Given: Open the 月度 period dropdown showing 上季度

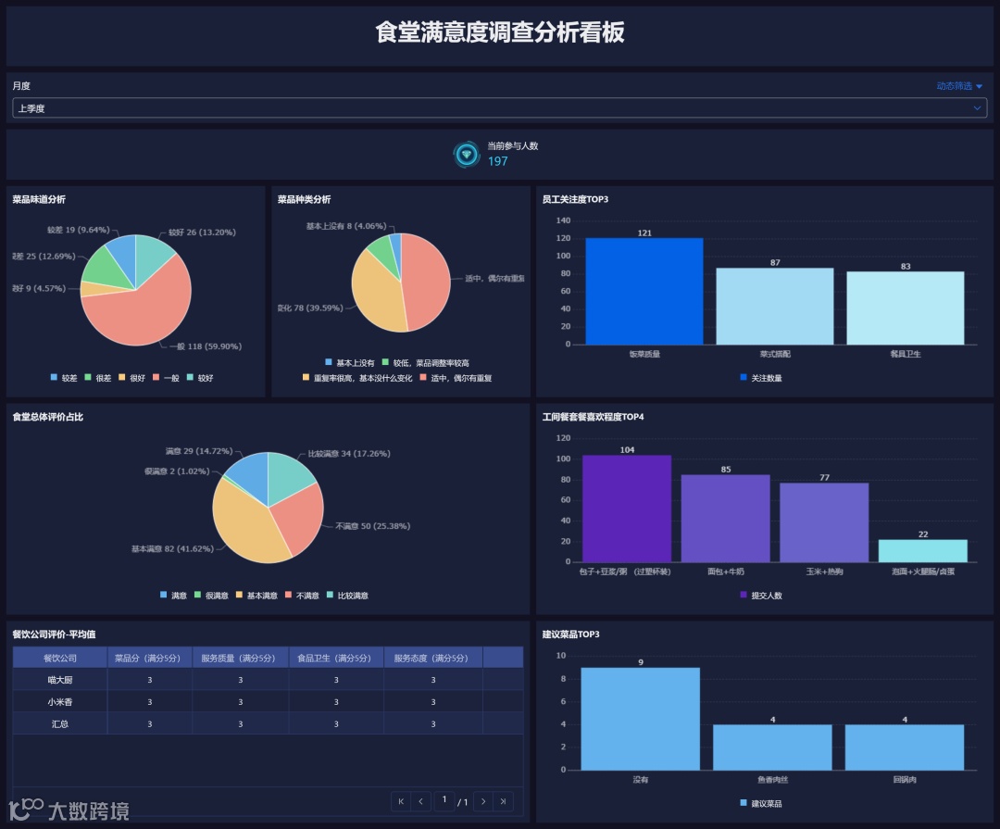Looking at the screenshot, I should click(499, 107).
